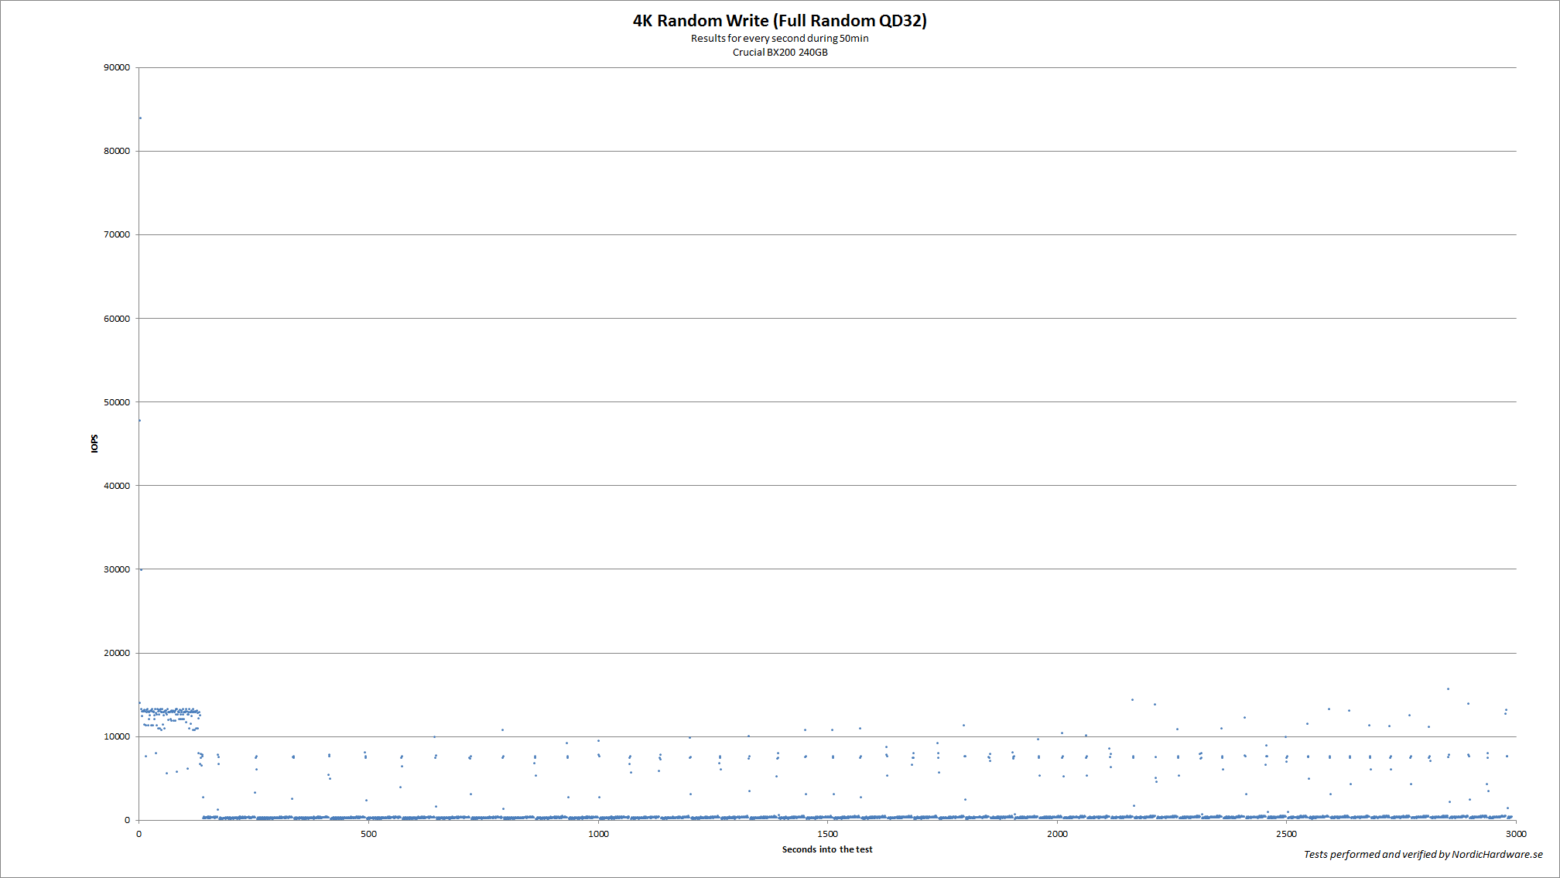
Task: Click the 10000 y-axis label
Action: coord(117,736)
